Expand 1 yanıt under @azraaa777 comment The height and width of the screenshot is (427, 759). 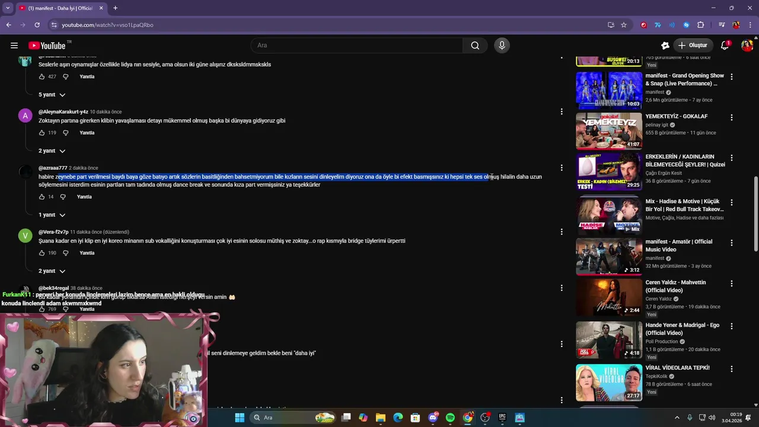click(52, 215)
